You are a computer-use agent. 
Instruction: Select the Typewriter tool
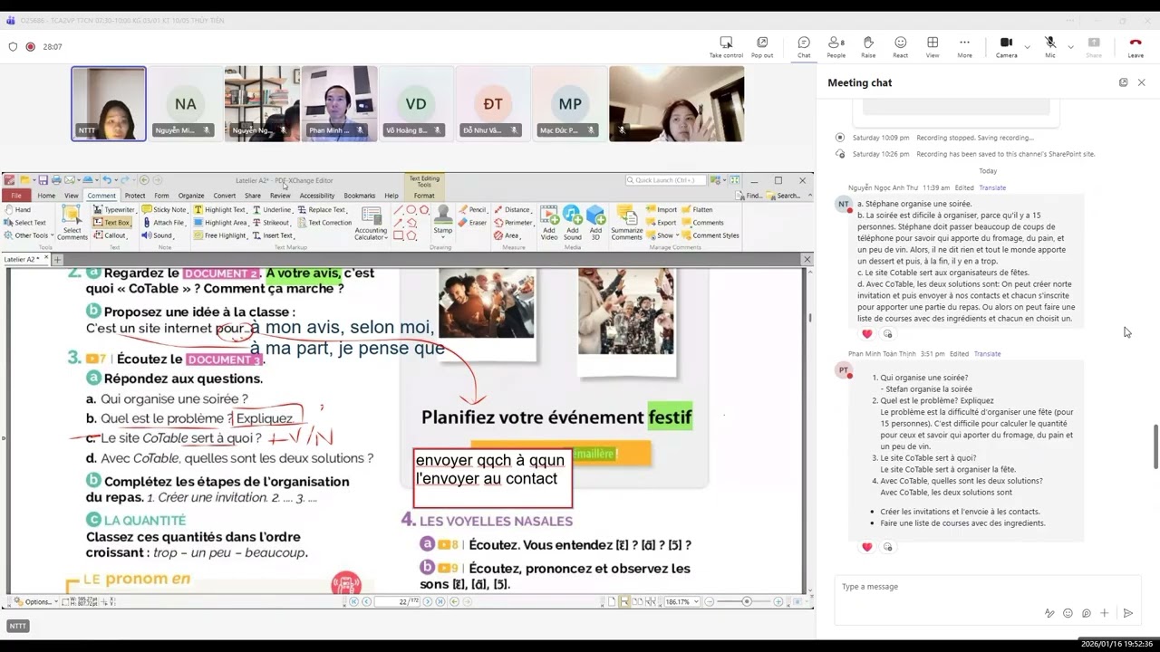coord(114,210)
